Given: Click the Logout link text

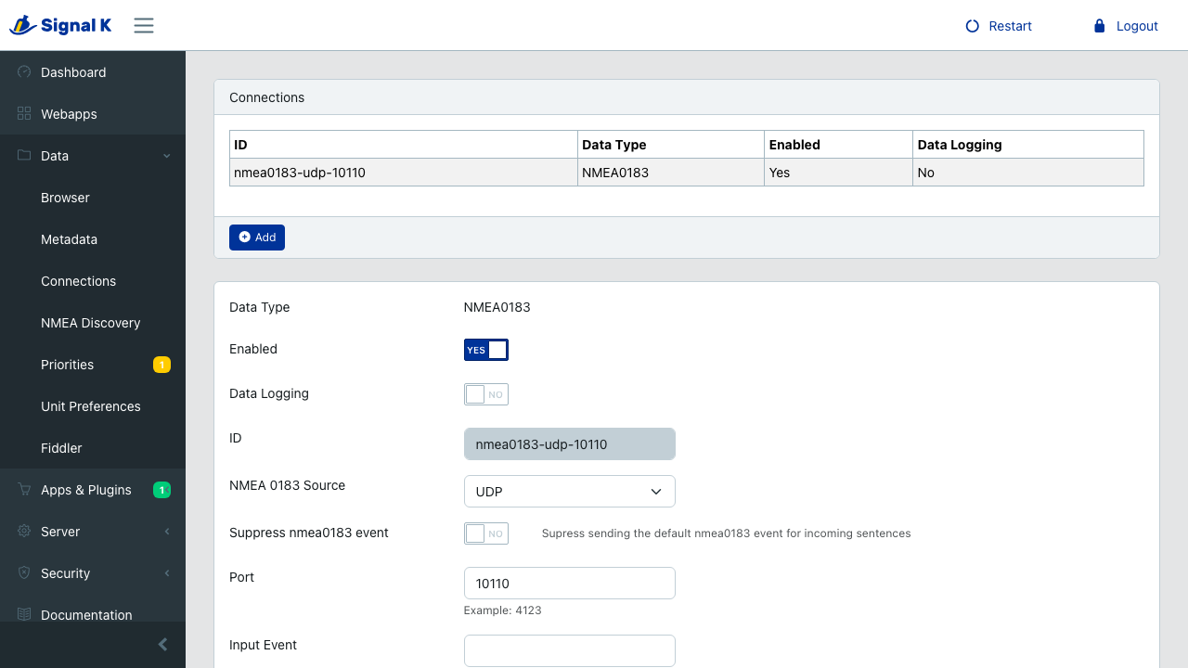Looking at the screenshot, I should coord(1137,26).
